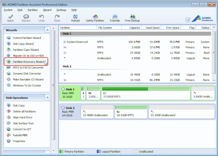Sort by the File System column header
This screenshot has width=218, height=156.
pyautogui.click(x=109, y=28)
